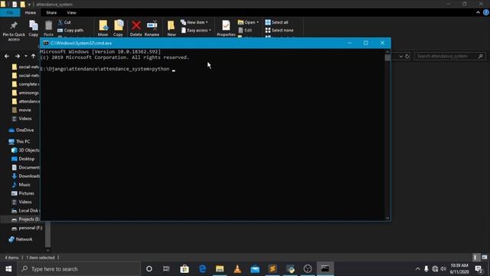
Task: Open Network in navigation pane
Action: coord(21,239)
